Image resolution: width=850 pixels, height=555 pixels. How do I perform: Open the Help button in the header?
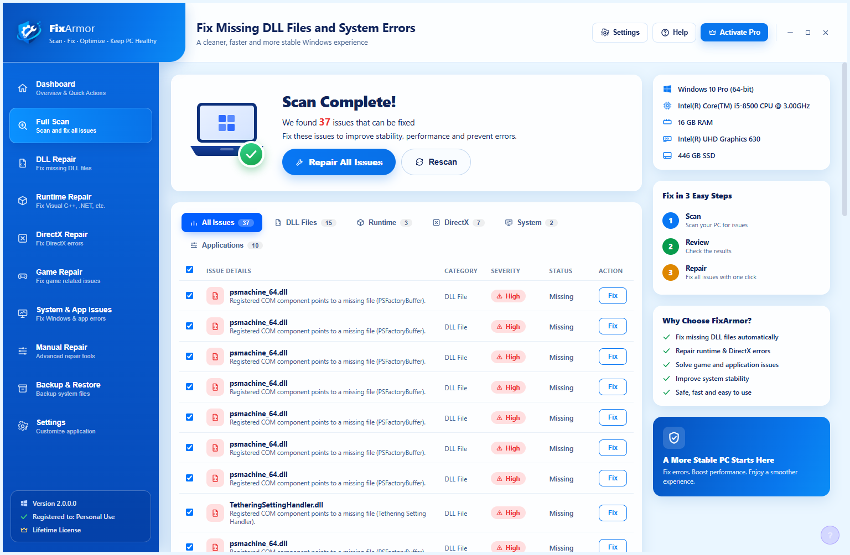[674, 33]
